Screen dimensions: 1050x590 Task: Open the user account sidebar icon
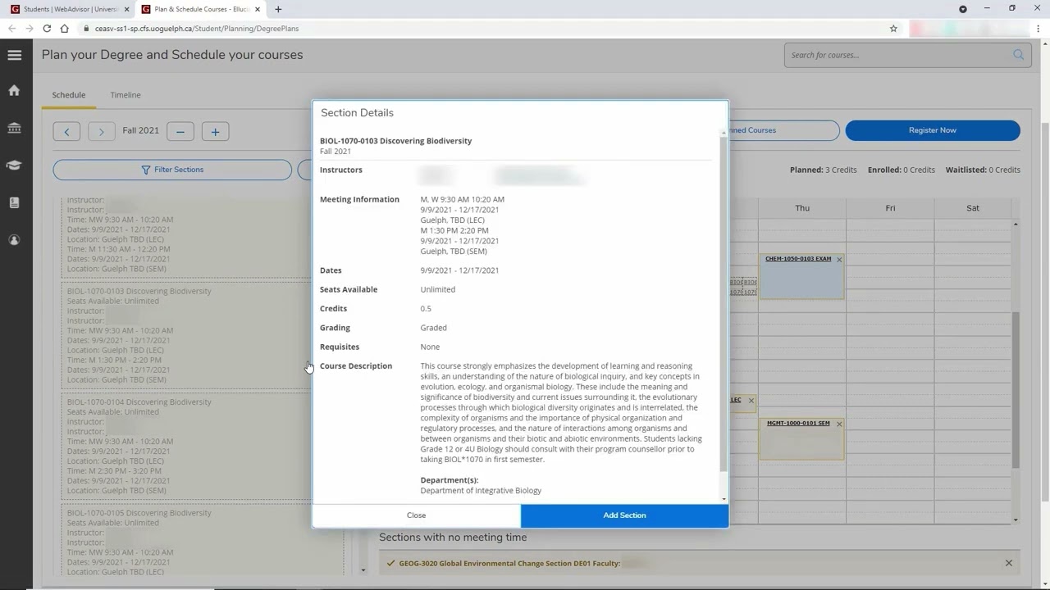click(x=14, y=240)
